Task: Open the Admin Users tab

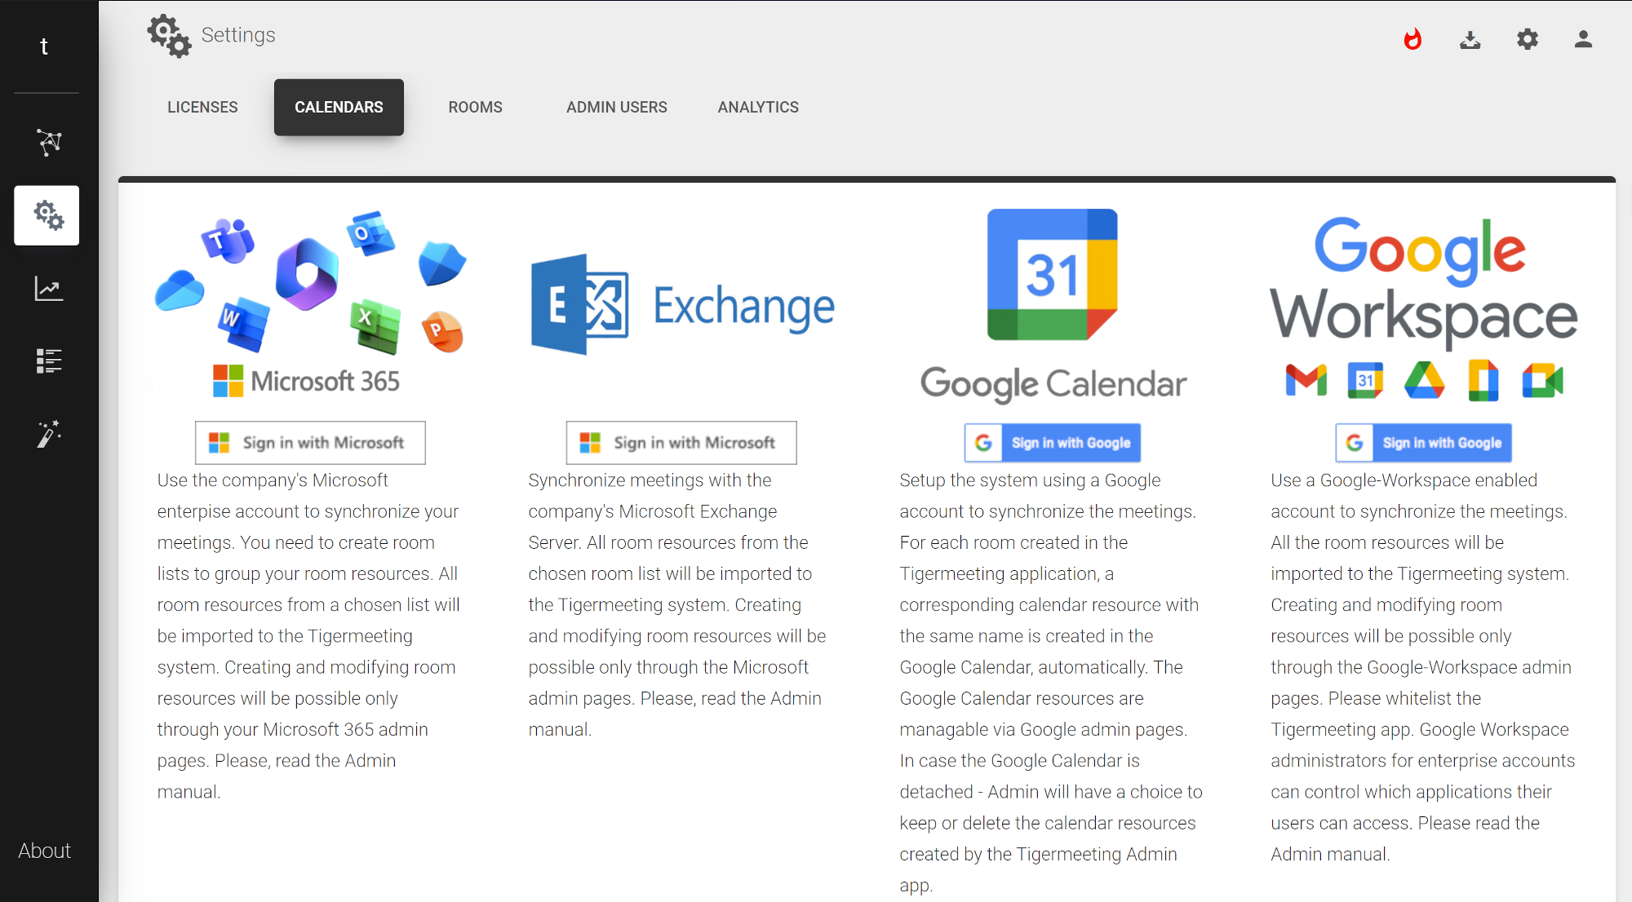Action: point(617,107)
